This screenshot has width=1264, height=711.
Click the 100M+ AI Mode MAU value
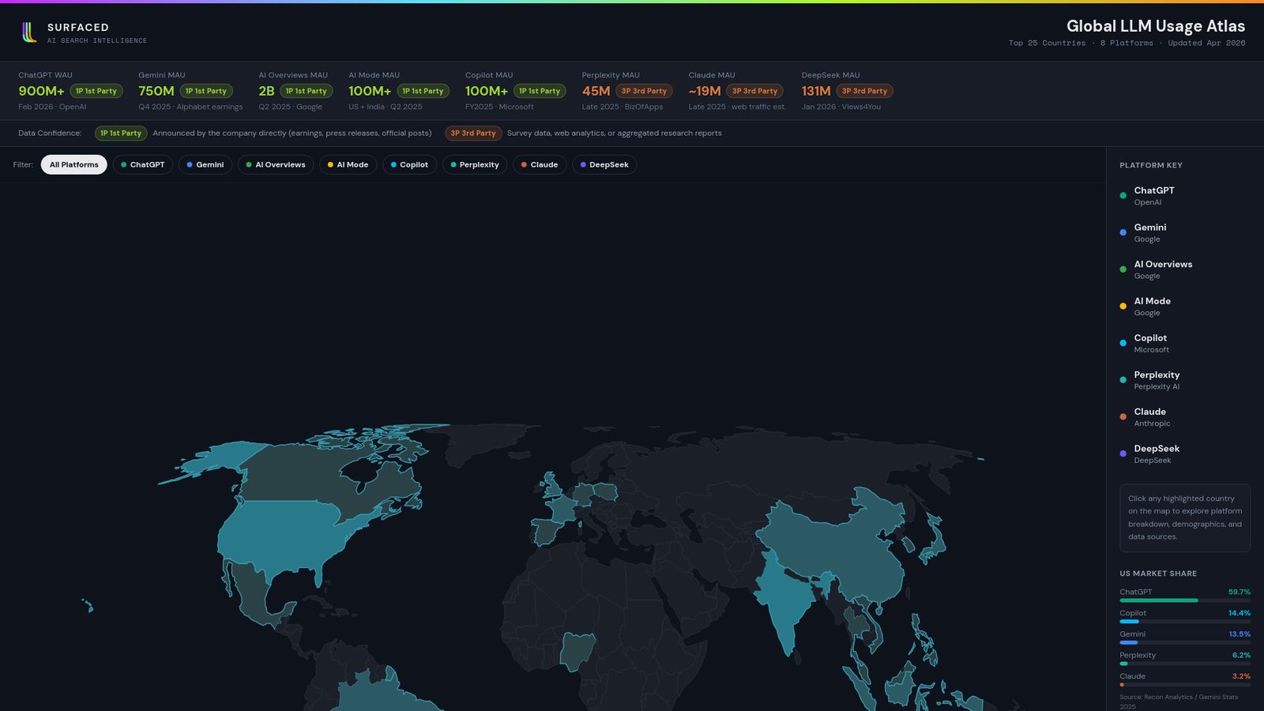pyautogui.click(x=370, y=91)
